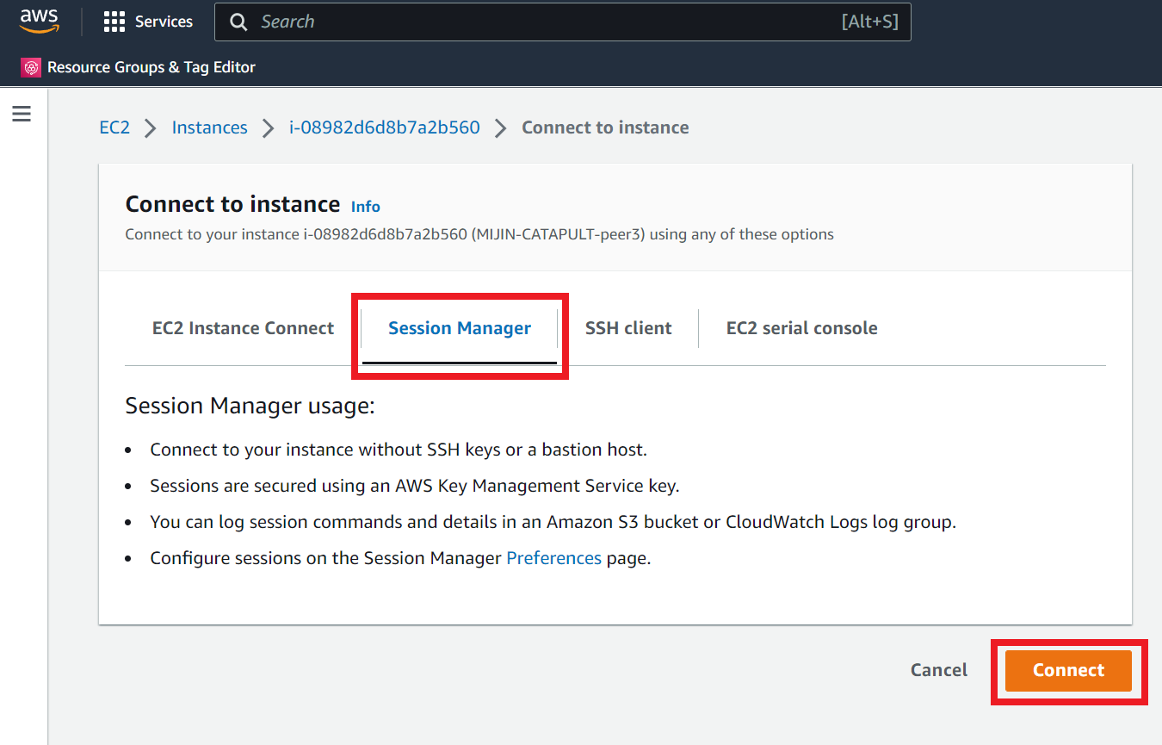This screenshot has width=1162, height=745.
Task: Select the Session Manager tab
Action: 460,328
